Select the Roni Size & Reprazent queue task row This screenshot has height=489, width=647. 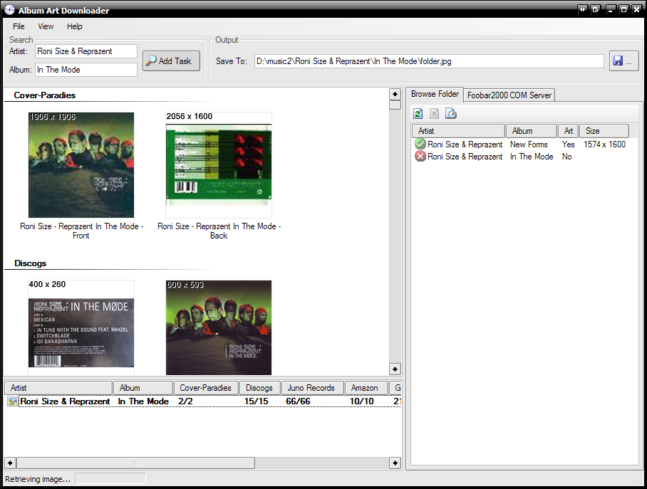point(203,401)
